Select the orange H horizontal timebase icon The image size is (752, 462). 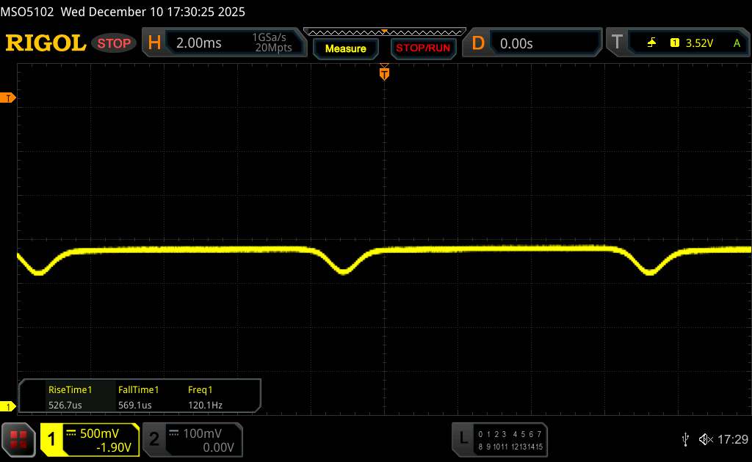coord(154,43)
